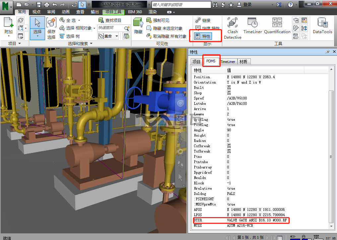Click the ribbon Refresh project icon
This screenshot has height=240, width=337.
coord(21,20)
